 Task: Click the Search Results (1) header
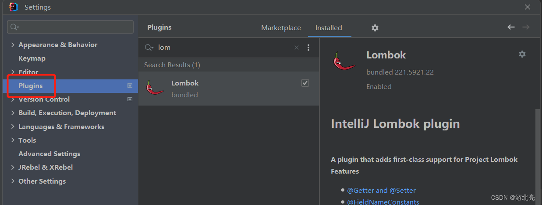tap(172, 65)
